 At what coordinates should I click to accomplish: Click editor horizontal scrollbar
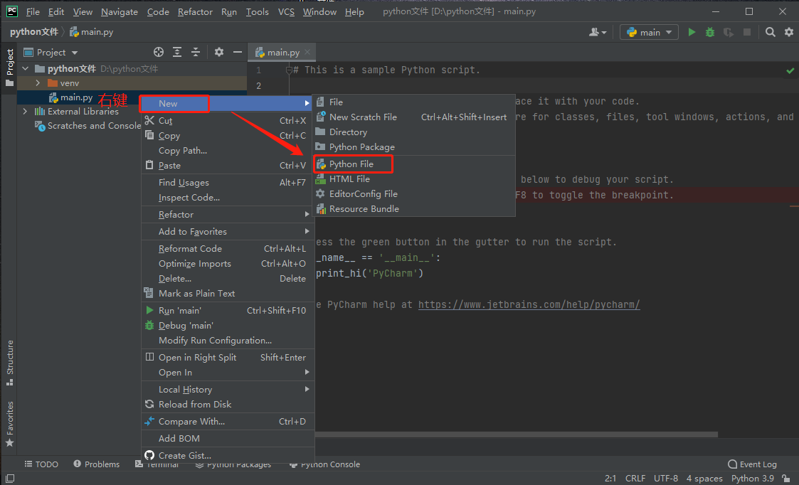point(516,435)
